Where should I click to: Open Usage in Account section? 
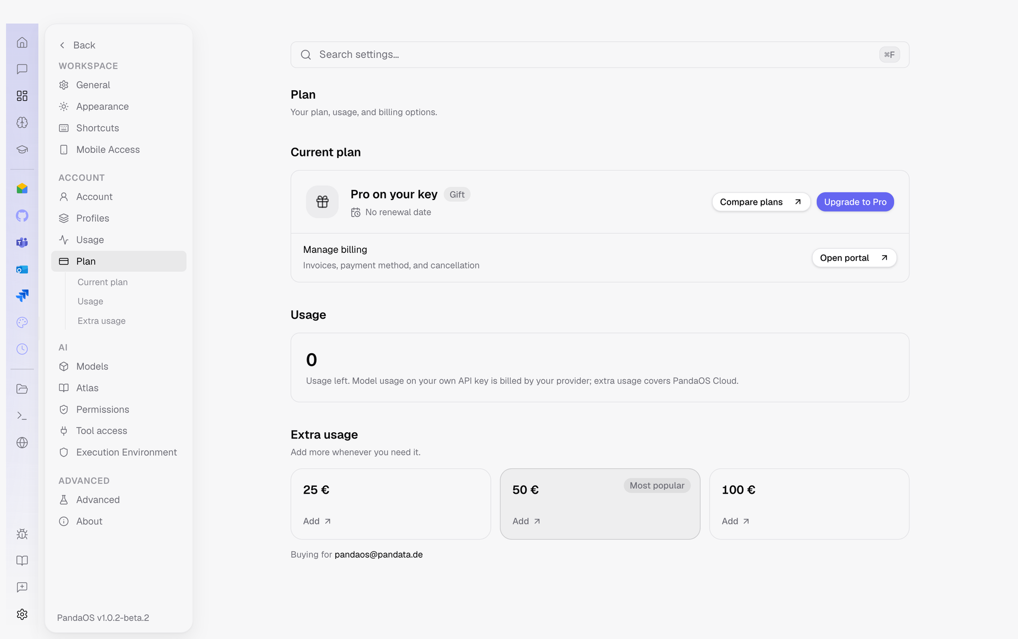pyautogui.click(x=119, y=240)
